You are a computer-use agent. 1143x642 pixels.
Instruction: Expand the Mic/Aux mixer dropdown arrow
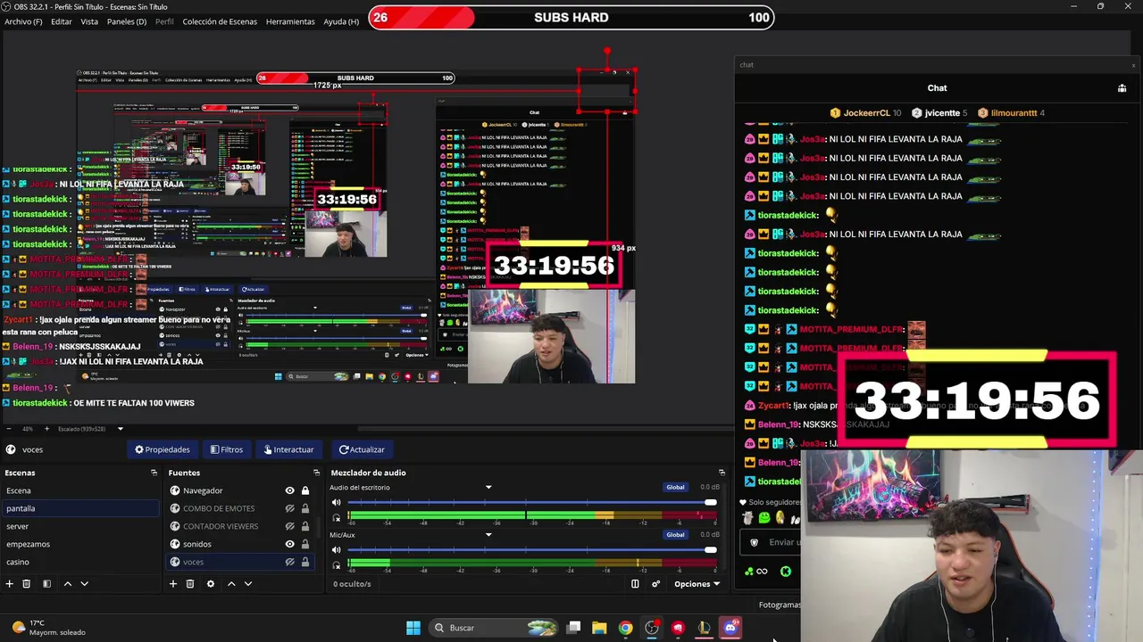point(488,535)
